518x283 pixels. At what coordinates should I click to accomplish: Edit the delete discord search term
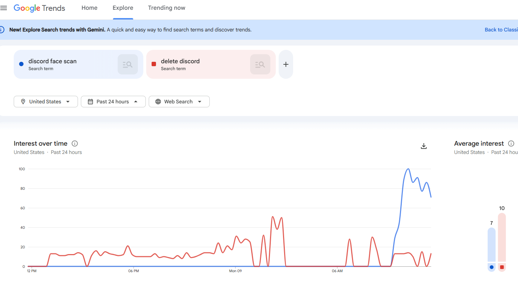click(180, 61)
